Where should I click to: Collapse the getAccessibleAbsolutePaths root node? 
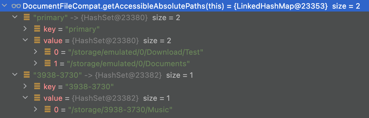click(x=5, y=6)
